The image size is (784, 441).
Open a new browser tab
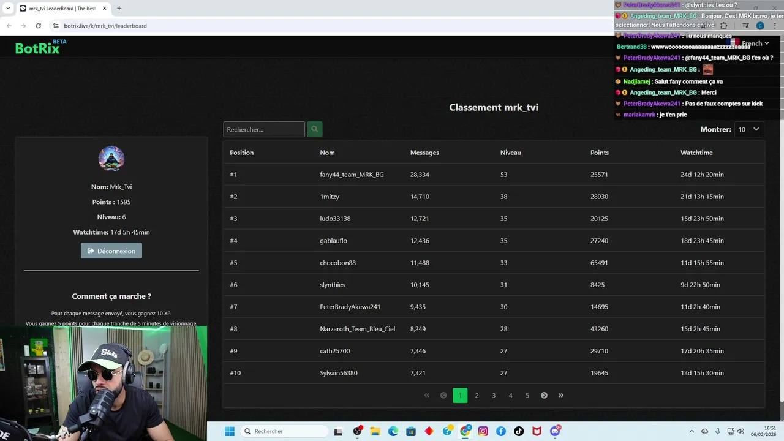(x=119, y=8)
